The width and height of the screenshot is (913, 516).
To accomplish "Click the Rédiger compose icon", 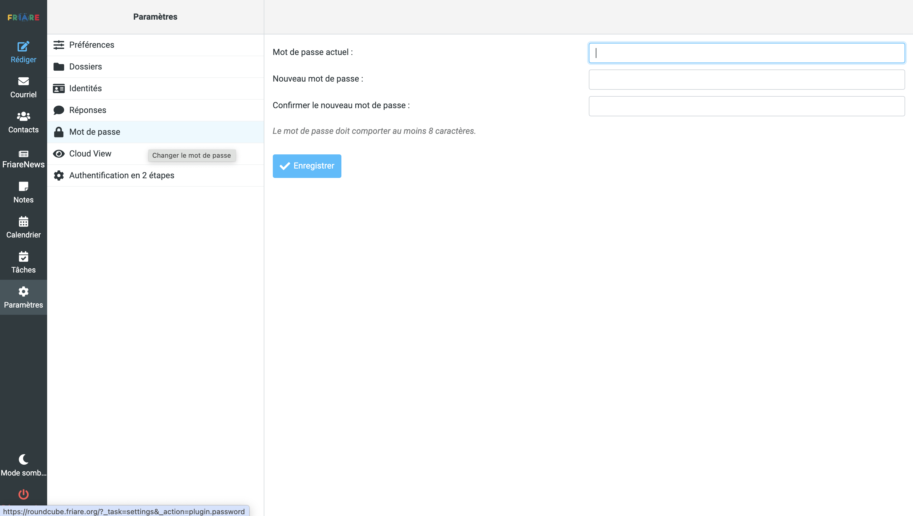I will click(x=23, y=47).
